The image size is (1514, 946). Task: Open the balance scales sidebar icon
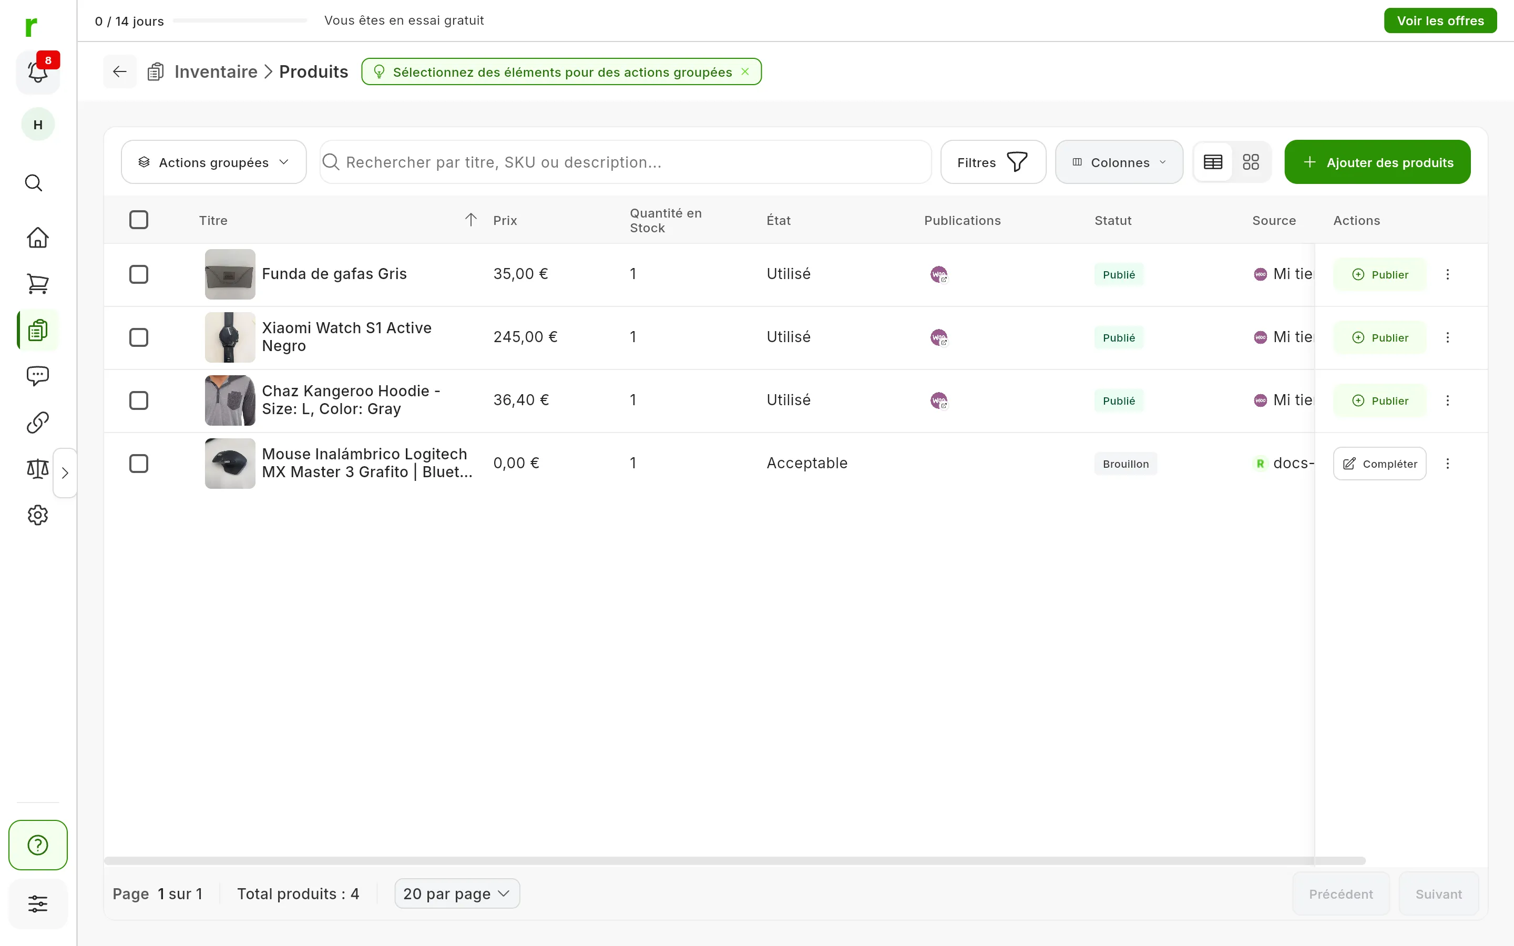tap(37, 469)
